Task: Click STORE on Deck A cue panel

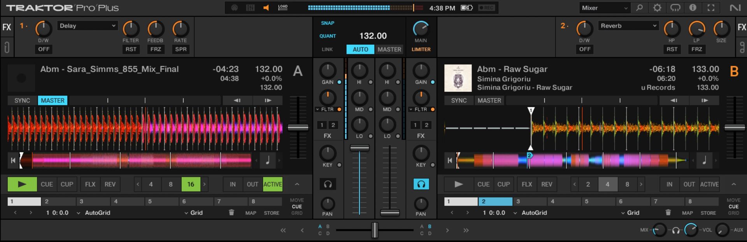Action: [272, 213]
